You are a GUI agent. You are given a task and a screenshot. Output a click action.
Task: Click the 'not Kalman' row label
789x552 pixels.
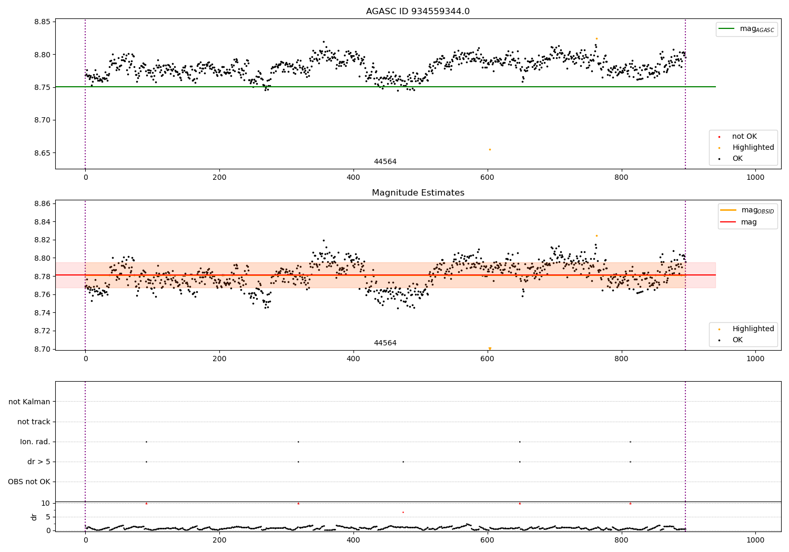pos(29,402)
